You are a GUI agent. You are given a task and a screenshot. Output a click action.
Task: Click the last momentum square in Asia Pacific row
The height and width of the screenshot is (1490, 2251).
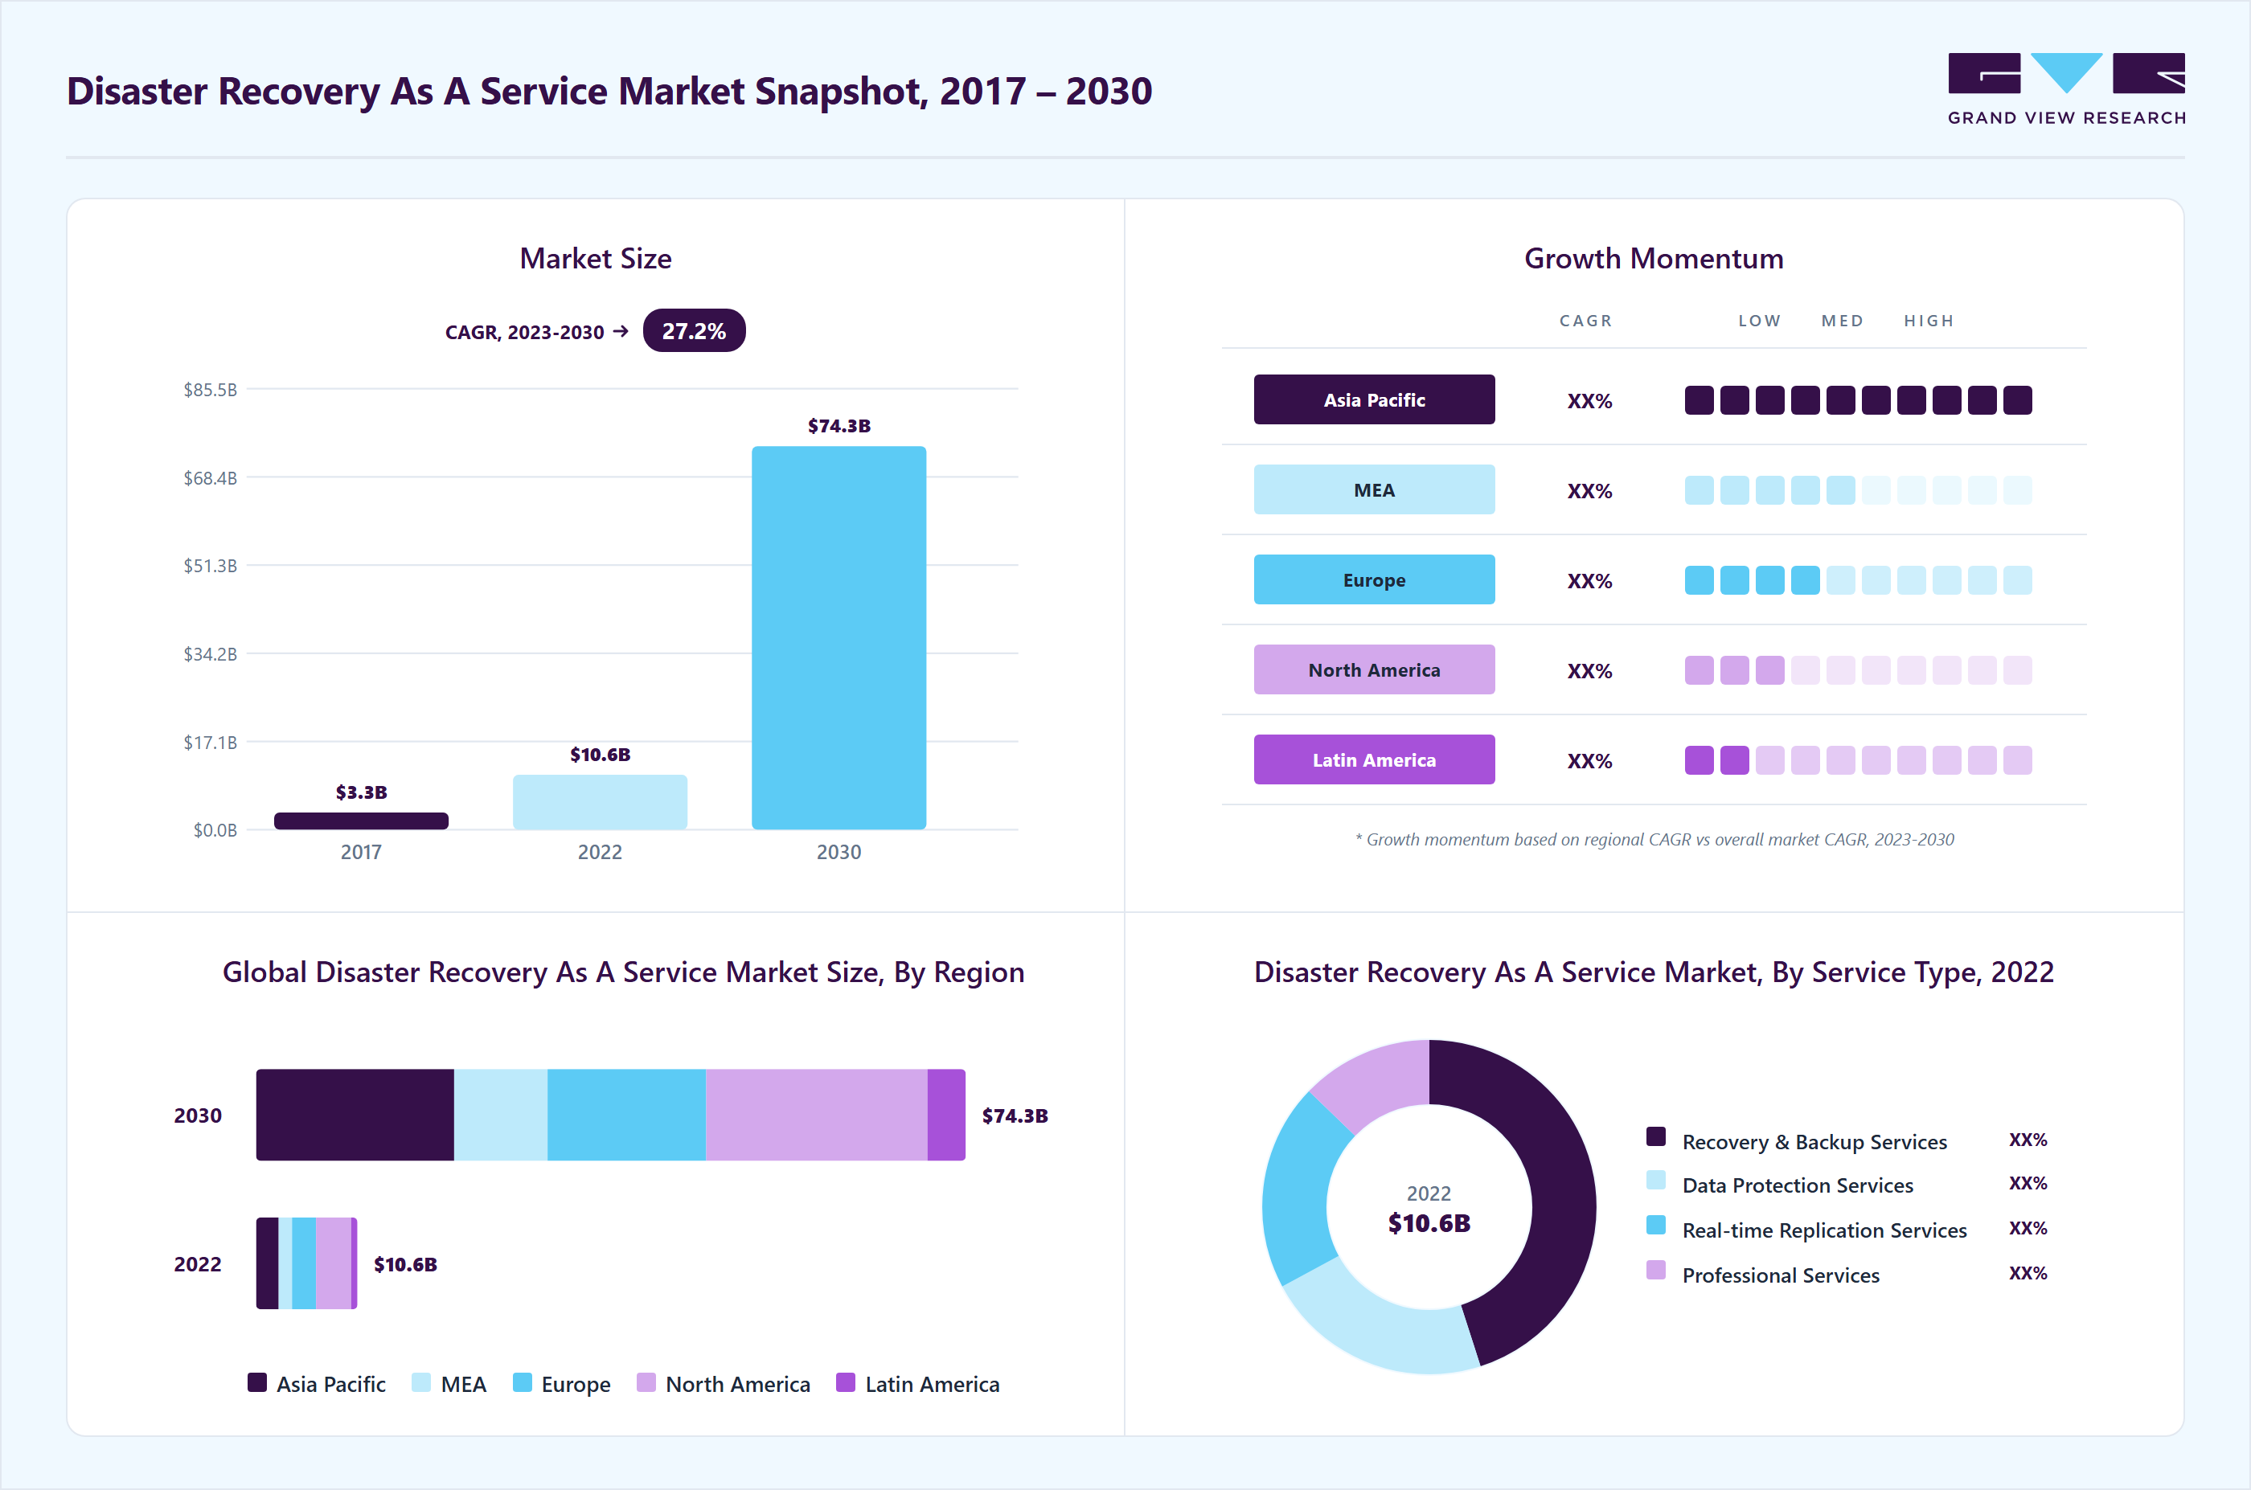pyautogui.click(x=2017, y=400)
